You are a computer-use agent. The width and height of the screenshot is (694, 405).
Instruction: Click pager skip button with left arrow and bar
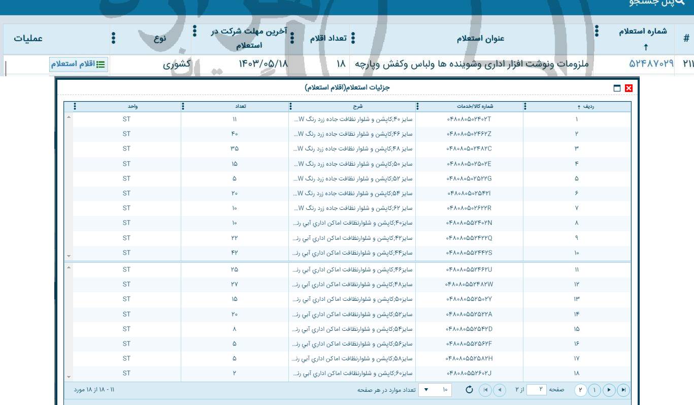(486, 390)
